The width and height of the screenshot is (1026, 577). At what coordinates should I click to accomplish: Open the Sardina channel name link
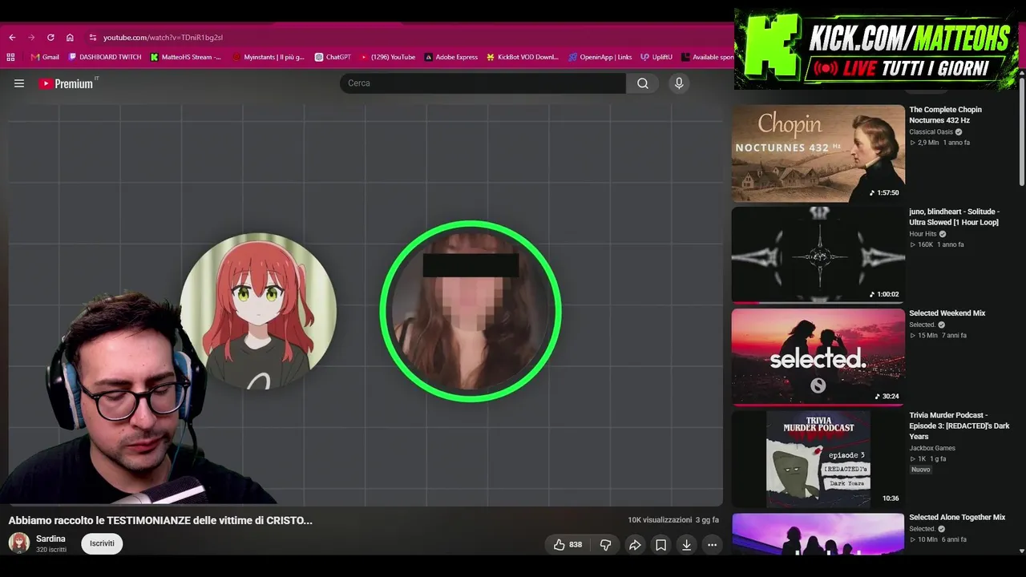(50, 539)
